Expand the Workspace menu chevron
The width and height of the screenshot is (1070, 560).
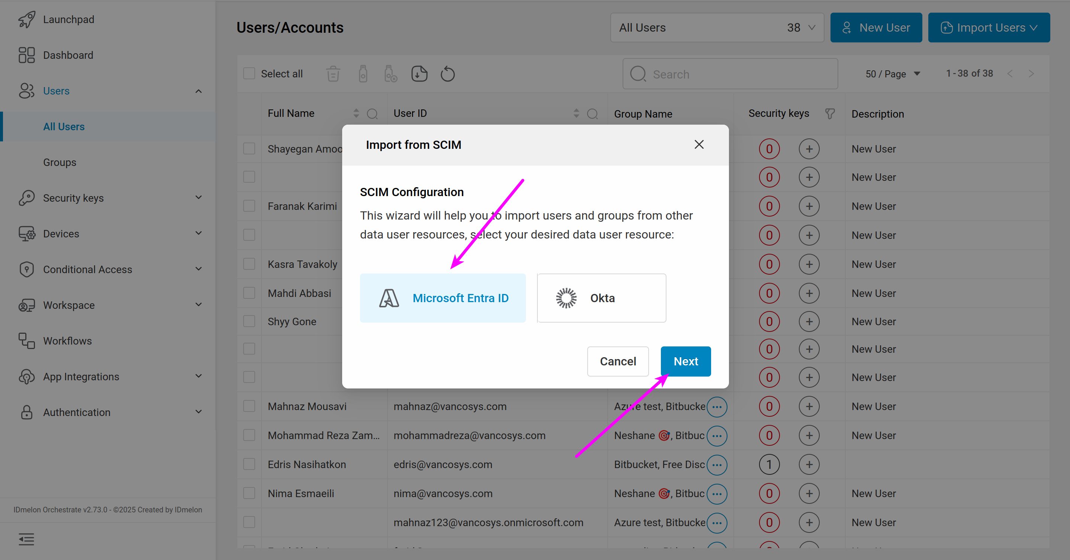point(199,304)
